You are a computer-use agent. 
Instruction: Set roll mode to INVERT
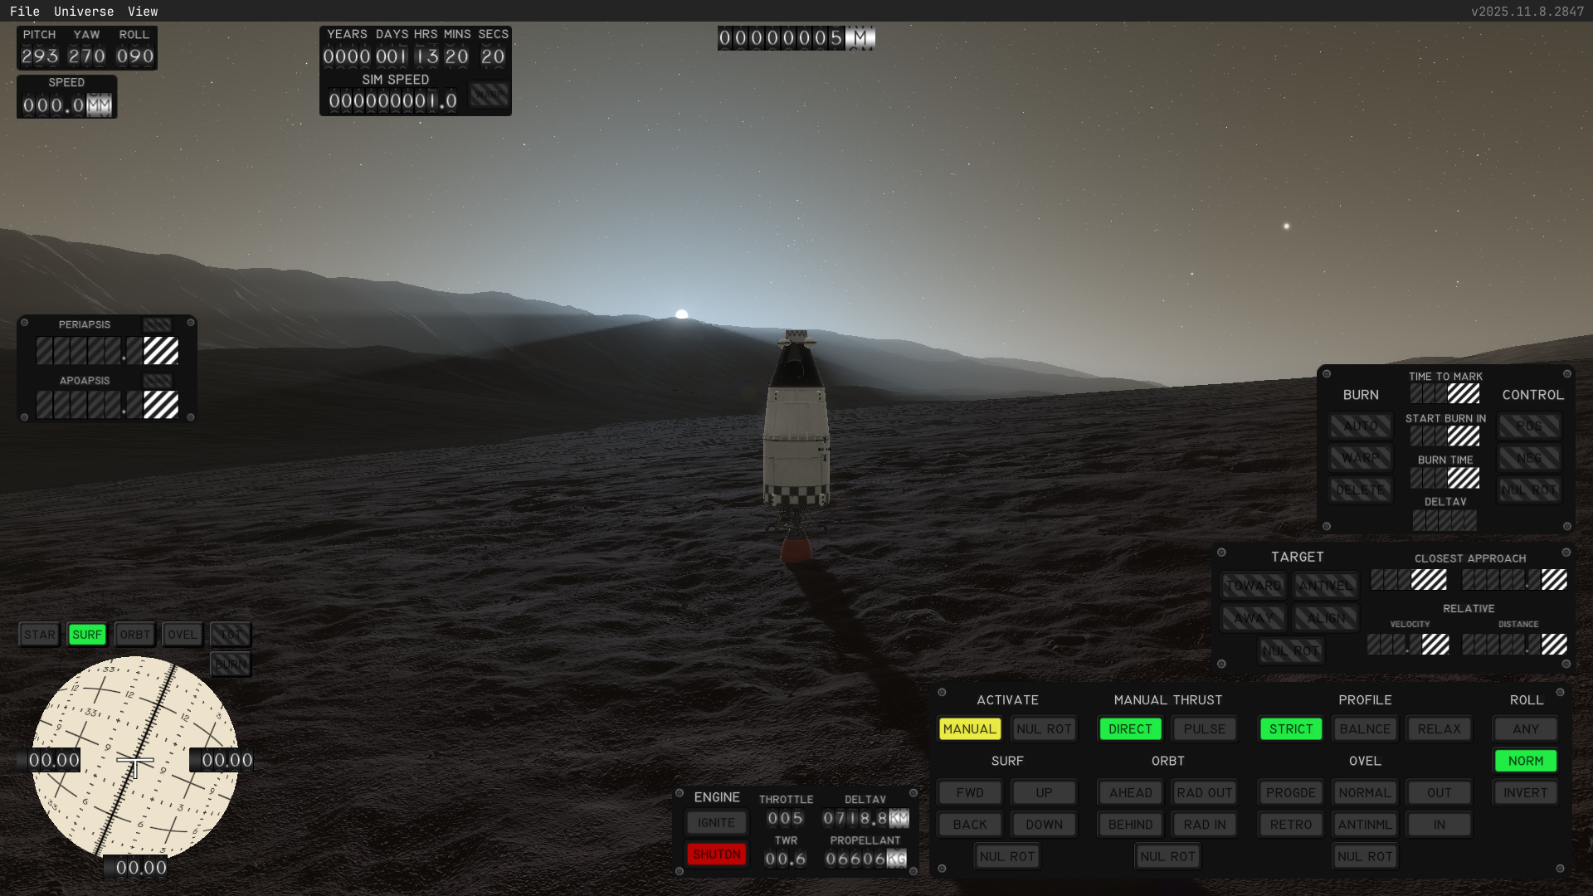(1525, 792)
